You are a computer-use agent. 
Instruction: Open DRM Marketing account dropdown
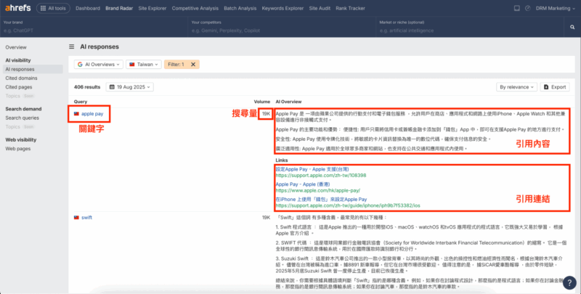[556, 8]
